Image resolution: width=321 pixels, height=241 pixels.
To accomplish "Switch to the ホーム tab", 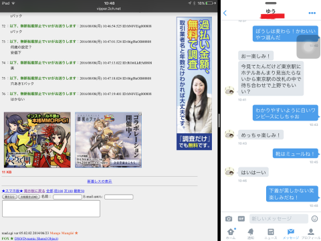I will [x=231, y=234].
